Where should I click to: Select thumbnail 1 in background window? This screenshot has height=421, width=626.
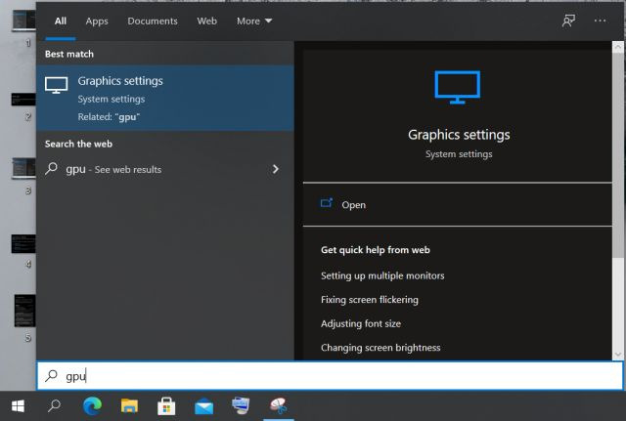coord(23,21)
